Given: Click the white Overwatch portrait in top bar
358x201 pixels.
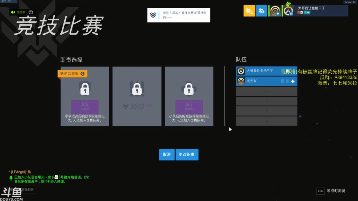Looking at the screenshot, I should pos(288,11).
